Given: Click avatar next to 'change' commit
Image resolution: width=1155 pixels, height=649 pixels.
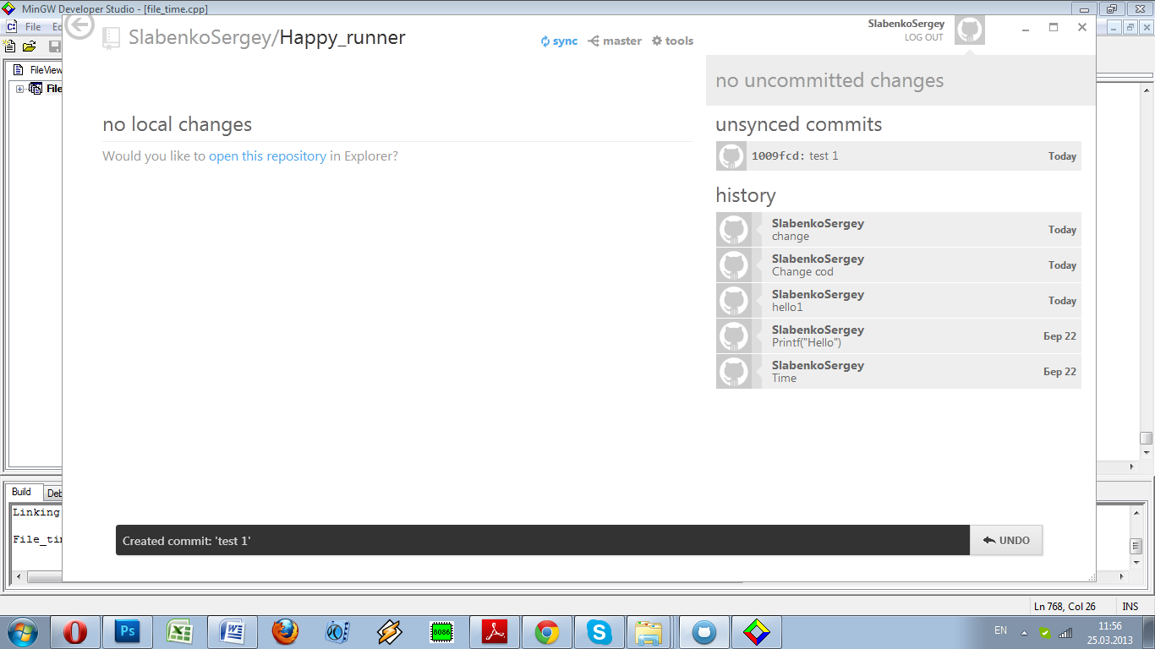Looking at the screenshot, I should (733, 230).
